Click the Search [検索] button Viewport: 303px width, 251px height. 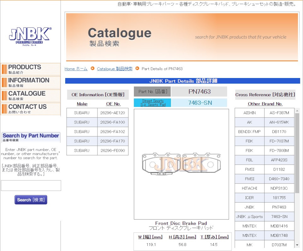tap(31, 200)
